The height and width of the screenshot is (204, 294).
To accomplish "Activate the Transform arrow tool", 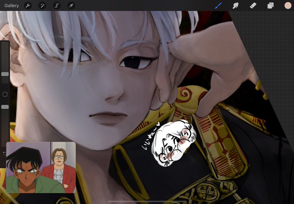I will (71, 6).
